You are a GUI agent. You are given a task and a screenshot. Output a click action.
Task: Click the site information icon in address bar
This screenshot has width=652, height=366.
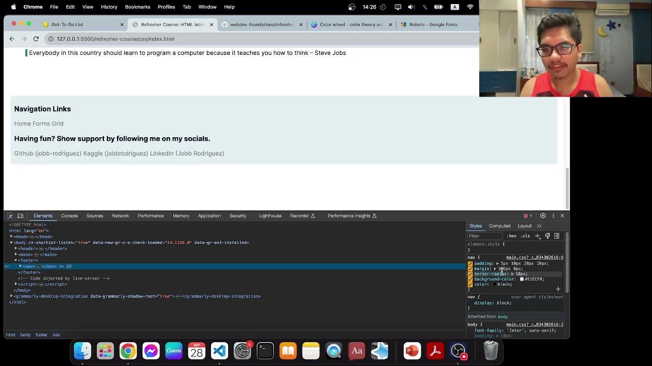click(x=50, y=39)
